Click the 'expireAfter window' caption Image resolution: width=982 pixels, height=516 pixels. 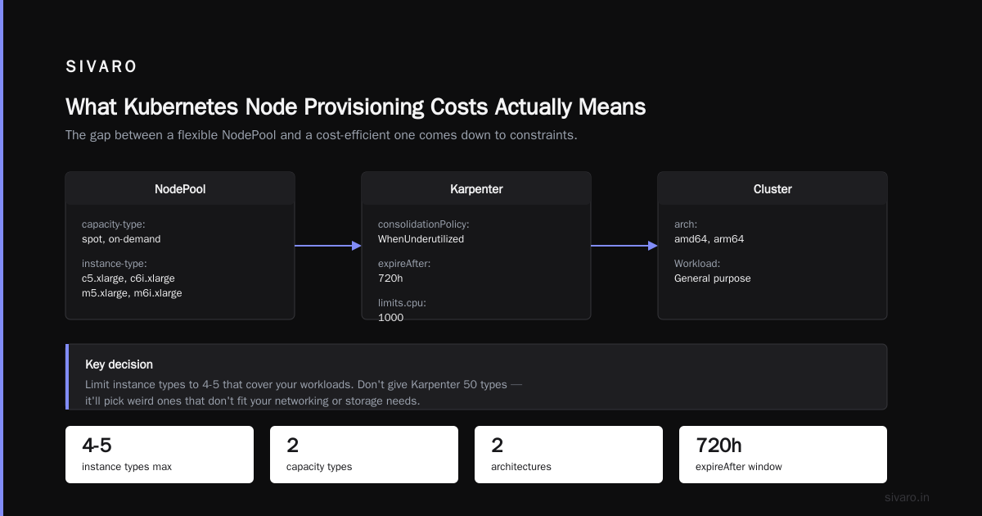[739, 467]
